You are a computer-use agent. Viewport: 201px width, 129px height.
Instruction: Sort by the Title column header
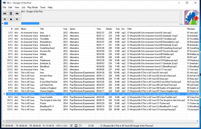[x=50, y=29]
